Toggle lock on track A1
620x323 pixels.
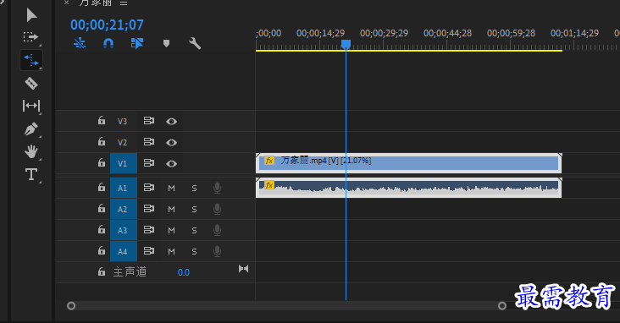click(102, 187)
